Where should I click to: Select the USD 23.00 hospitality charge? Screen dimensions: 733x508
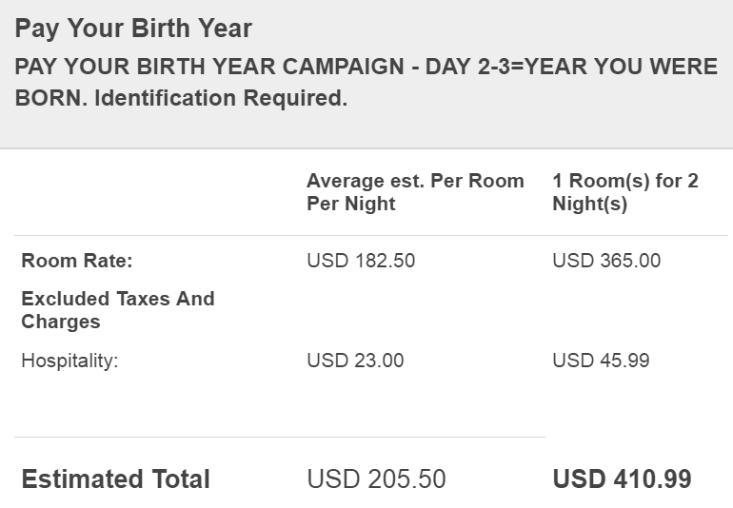pyautogui.click(x=355, y=361)
